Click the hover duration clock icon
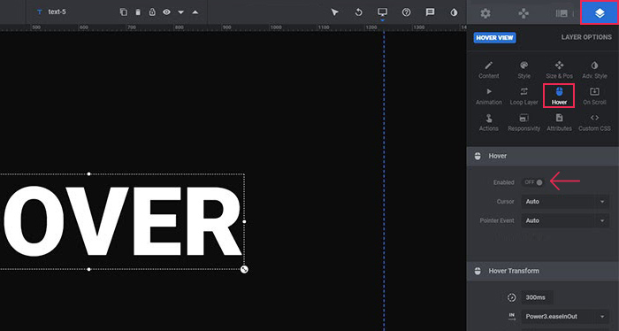The image size is (619, 331). point(512,297)
